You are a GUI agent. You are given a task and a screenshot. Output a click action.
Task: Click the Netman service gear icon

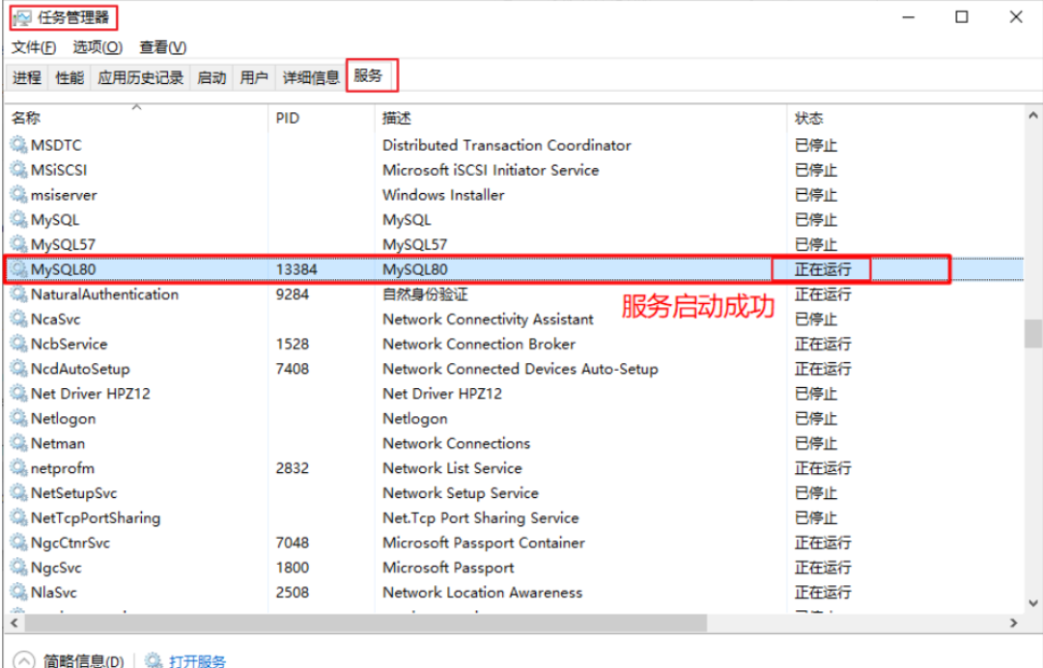point(18,443)
